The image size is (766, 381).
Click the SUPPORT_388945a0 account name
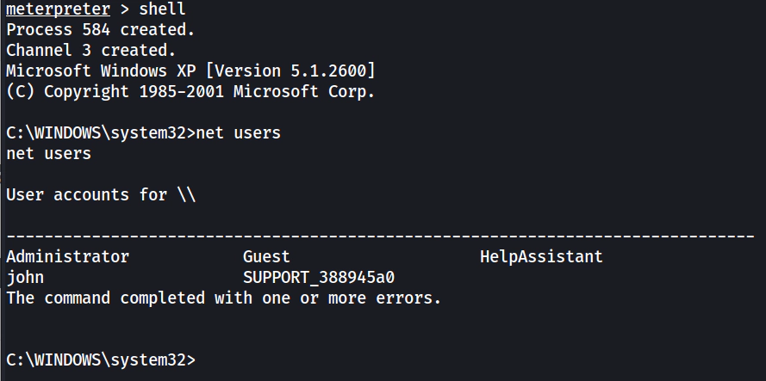pos(319,277)
